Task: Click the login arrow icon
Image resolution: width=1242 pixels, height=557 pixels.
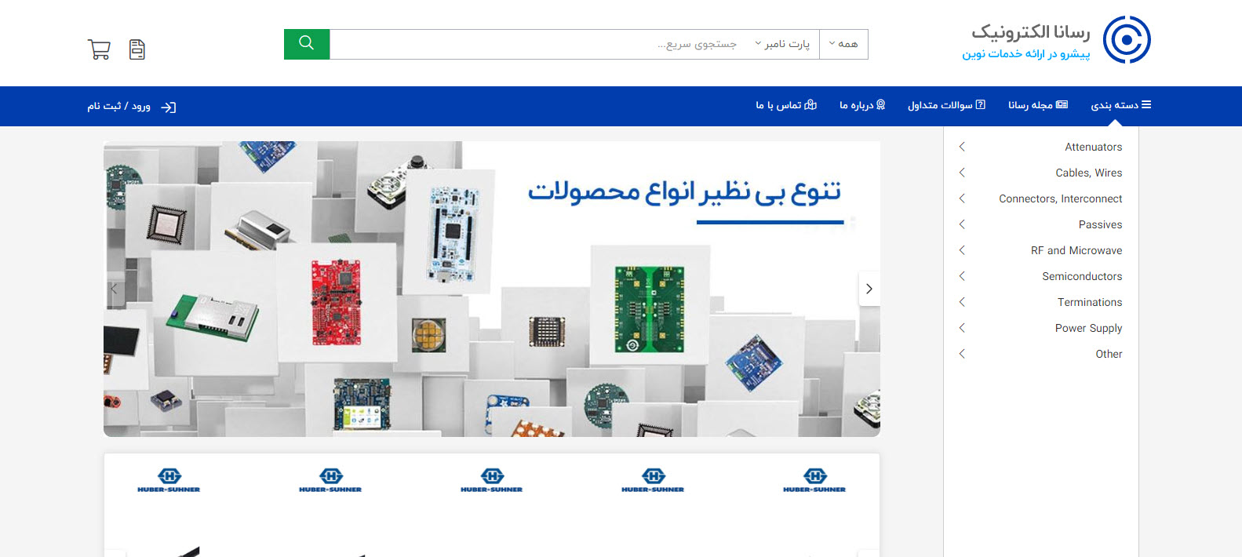Action: pyautogui.click(x=169, y=107)
